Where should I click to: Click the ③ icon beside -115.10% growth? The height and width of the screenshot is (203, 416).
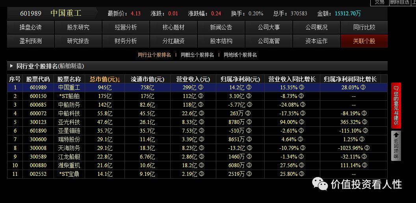coord(365,131)
